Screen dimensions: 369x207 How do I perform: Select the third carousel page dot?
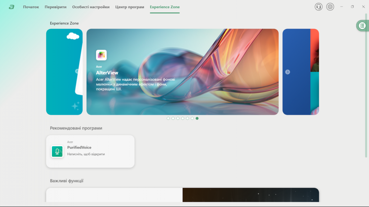coord(178,118)
